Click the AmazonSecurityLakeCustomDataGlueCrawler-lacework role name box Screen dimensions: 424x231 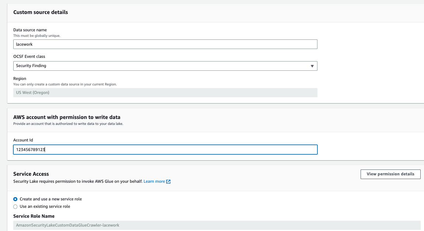tap(165, 225)
